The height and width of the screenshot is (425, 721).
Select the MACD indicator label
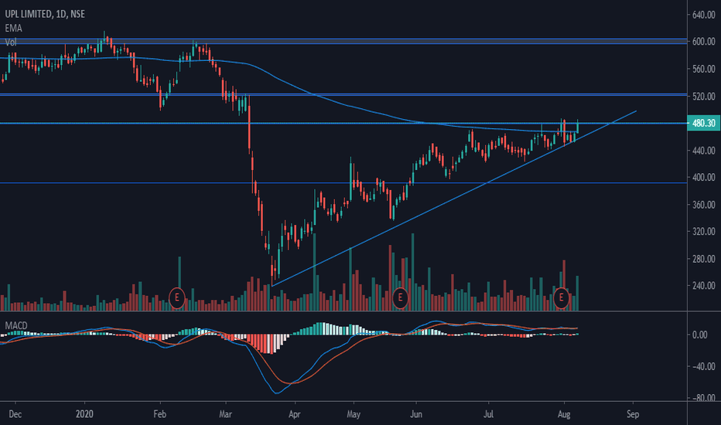point(16,325)
